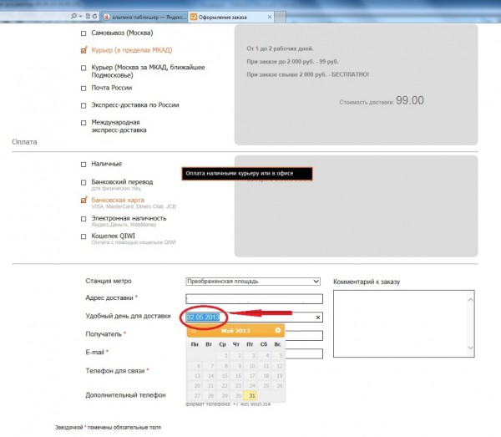Click the От 1 до 2 рабочих дней text
Image resolution: width=501 pixels, height=437 pixels.
pos(280,48)
